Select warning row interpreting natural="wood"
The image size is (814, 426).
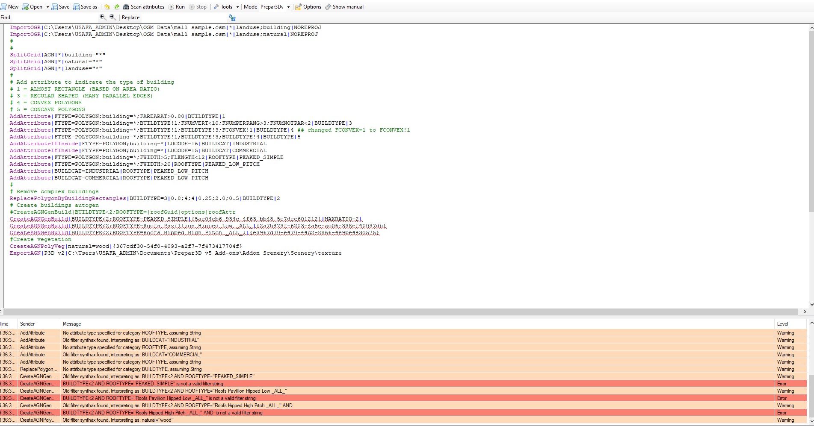point(403,420)
